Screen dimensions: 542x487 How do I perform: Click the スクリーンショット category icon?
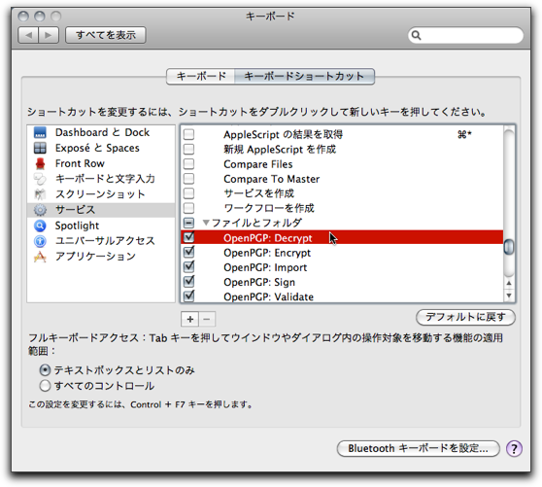point(40,194)
